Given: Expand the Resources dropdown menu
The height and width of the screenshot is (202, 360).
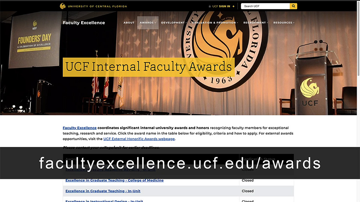Looking at the screenshot, I should pos(284,23).
